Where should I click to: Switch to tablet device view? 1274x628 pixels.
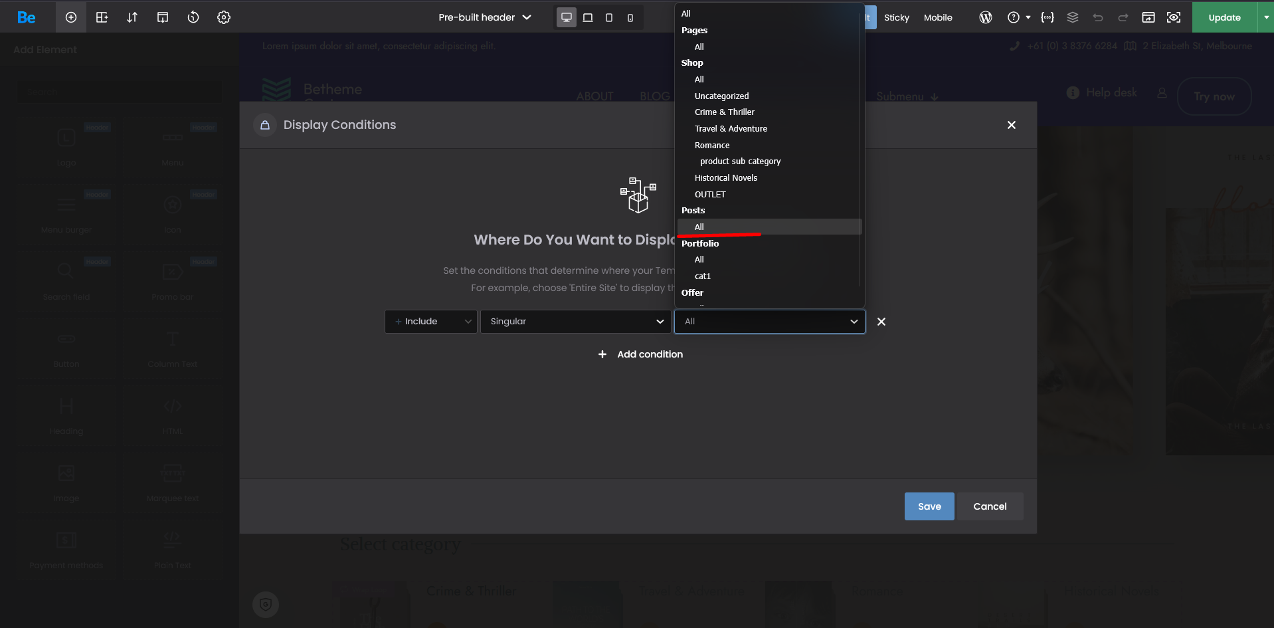[608, 17]
